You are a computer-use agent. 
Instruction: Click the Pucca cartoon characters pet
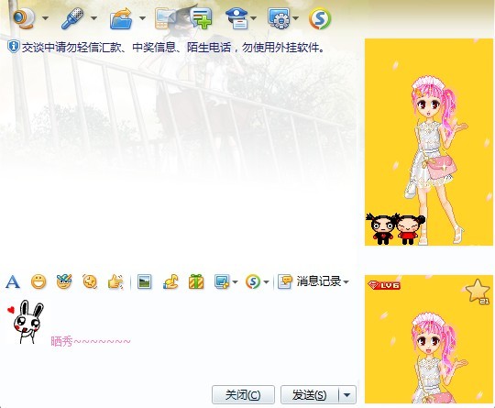[x=396, y=228]
